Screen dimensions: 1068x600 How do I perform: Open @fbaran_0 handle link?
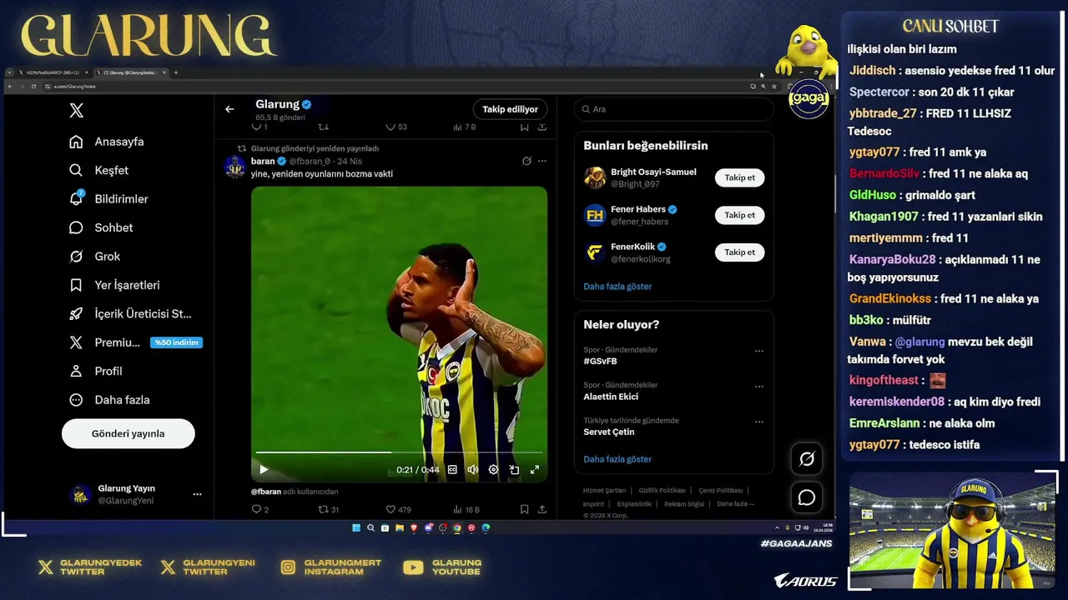pos(310,161)
